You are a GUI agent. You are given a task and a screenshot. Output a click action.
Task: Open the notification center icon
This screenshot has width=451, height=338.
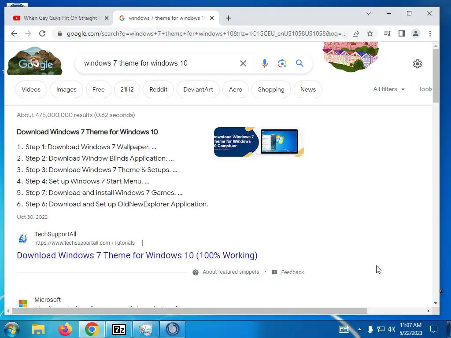point(433,329)
